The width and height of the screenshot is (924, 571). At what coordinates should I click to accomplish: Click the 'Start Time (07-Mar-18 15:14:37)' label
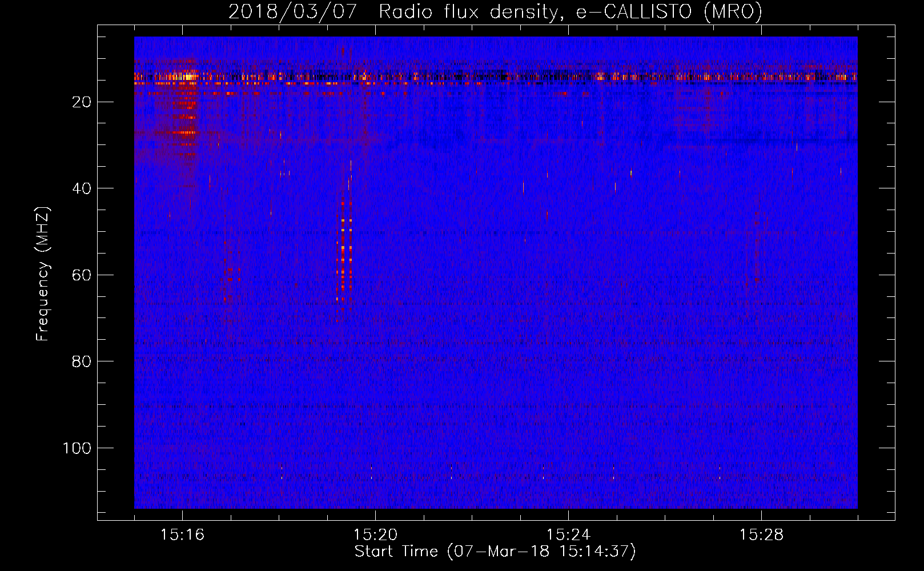[495, 552]
